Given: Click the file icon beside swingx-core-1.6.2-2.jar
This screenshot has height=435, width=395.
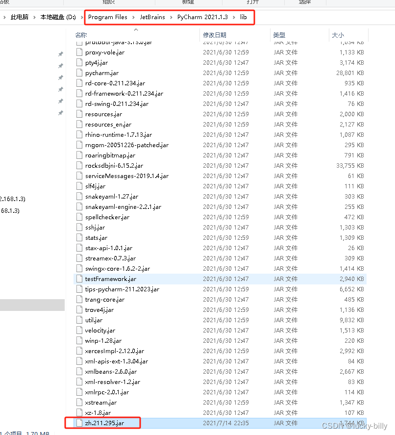Looking at the screenshot, I should point(79,268).
